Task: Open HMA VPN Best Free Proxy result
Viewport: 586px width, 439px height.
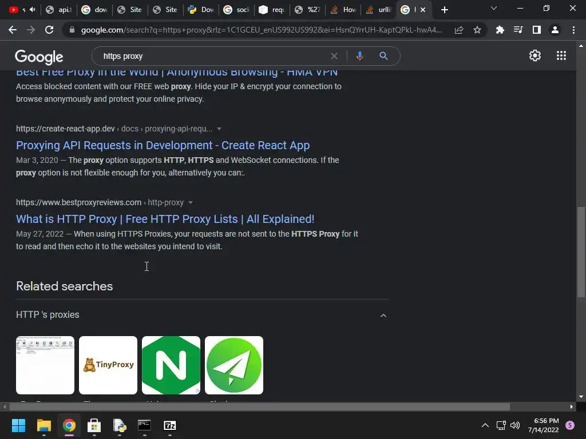Action: (x=177, y=73)
